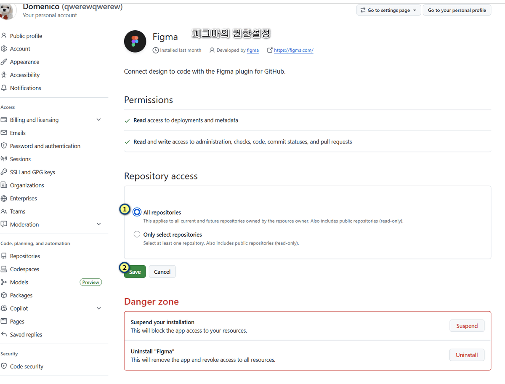
Task: Go to Password and authentication settings
Action: (45, 146)
